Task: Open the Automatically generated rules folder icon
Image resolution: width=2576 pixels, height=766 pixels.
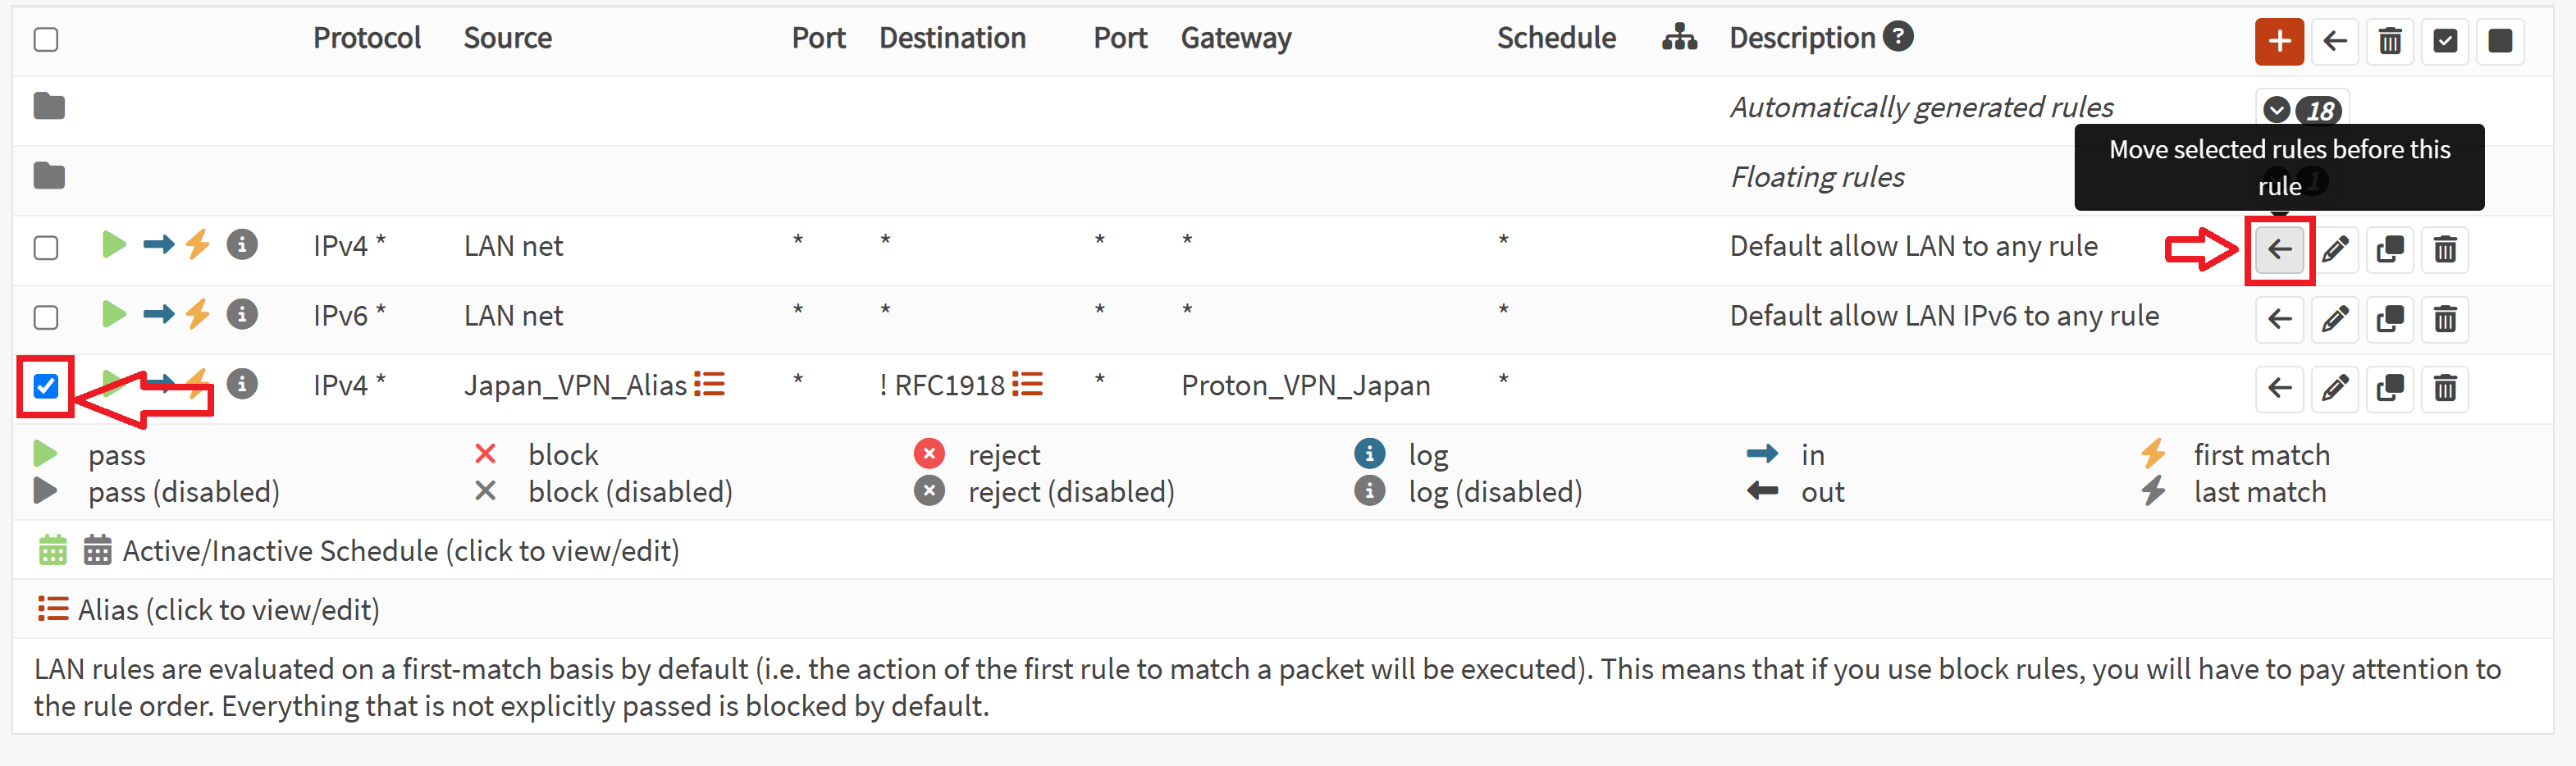Action: coord(49,106)
